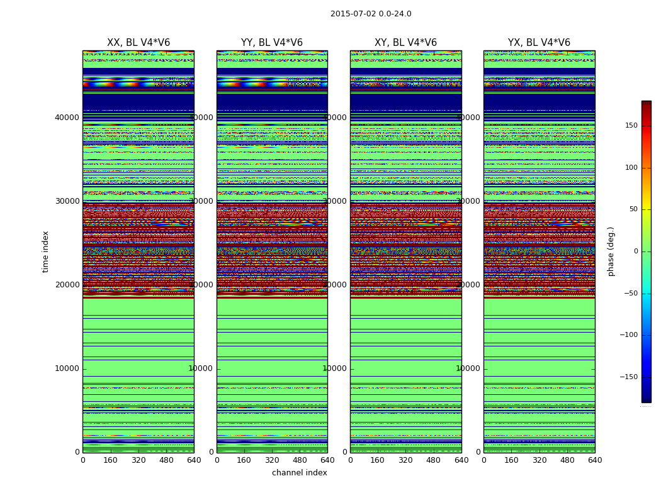The image size is (661, 503).
Task: Click the 480 tick label under the YX plot
Action: [x=567, y=460]
